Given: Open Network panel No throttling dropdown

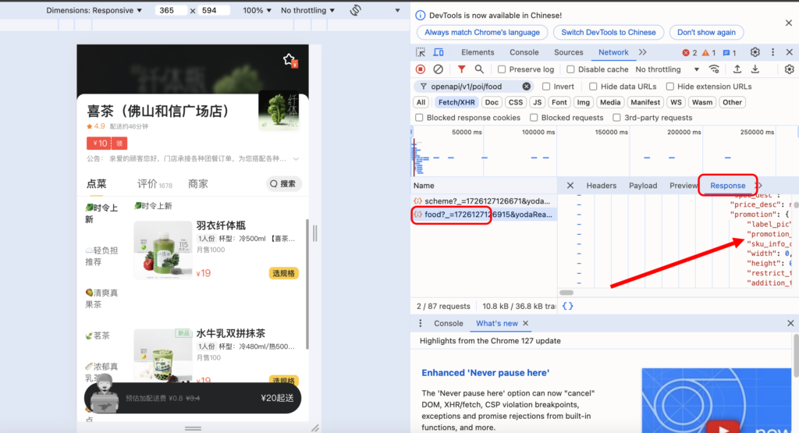Looking at the screenshot, I should [667, 69].
